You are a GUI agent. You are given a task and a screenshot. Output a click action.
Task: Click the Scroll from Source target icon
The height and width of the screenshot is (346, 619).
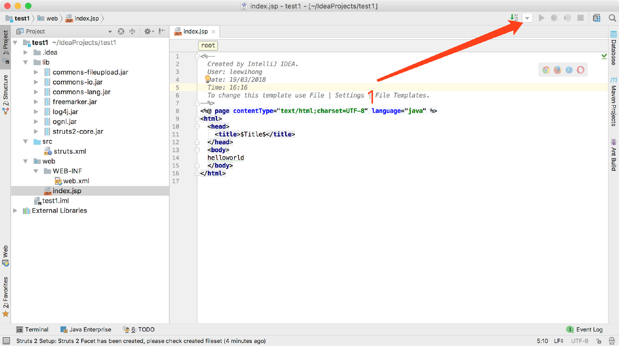(x=121, y=31)
